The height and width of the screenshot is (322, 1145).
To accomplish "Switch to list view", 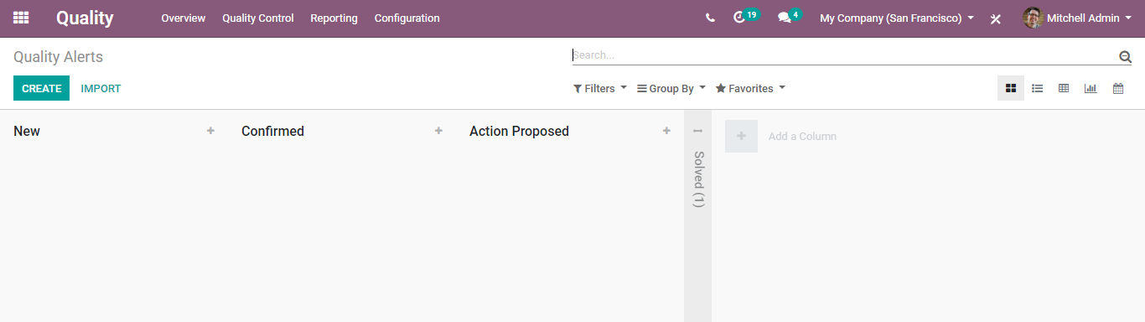I will (x=1037, y=88).
